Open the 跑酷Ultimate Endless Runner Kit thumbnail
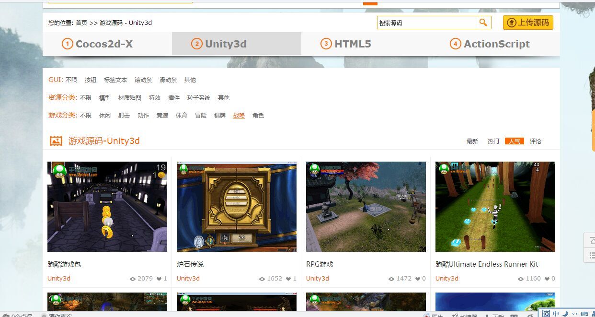This screenshot has width=595, height=317. pos(495,207)
